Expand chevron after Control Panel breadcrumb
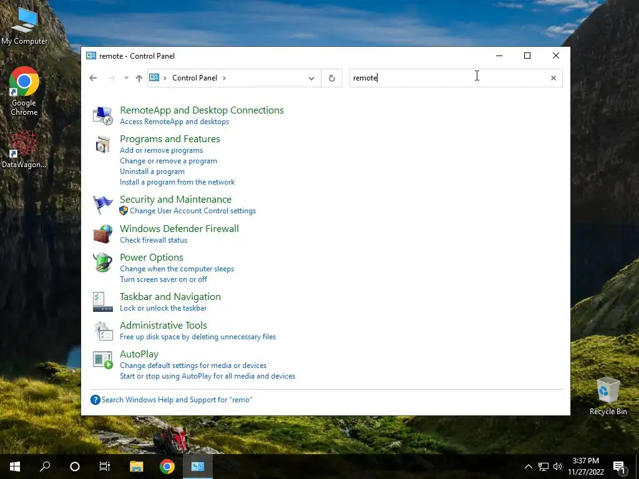The image size is (639, 479). pyautogui.click(x=224, y=78)
